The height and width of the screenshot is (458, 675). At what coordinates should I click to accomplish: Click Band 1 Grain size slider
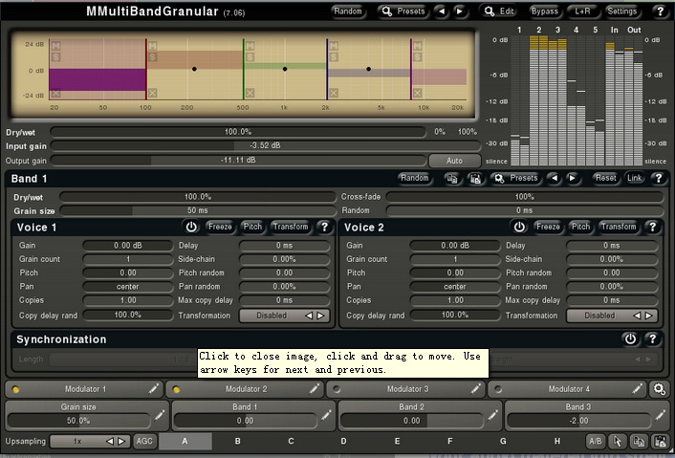[x=198, y=210]
